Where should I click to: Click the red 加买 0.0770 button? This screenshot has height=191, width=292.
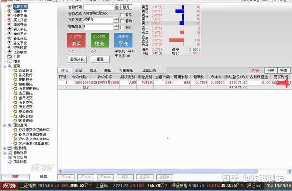76,40
